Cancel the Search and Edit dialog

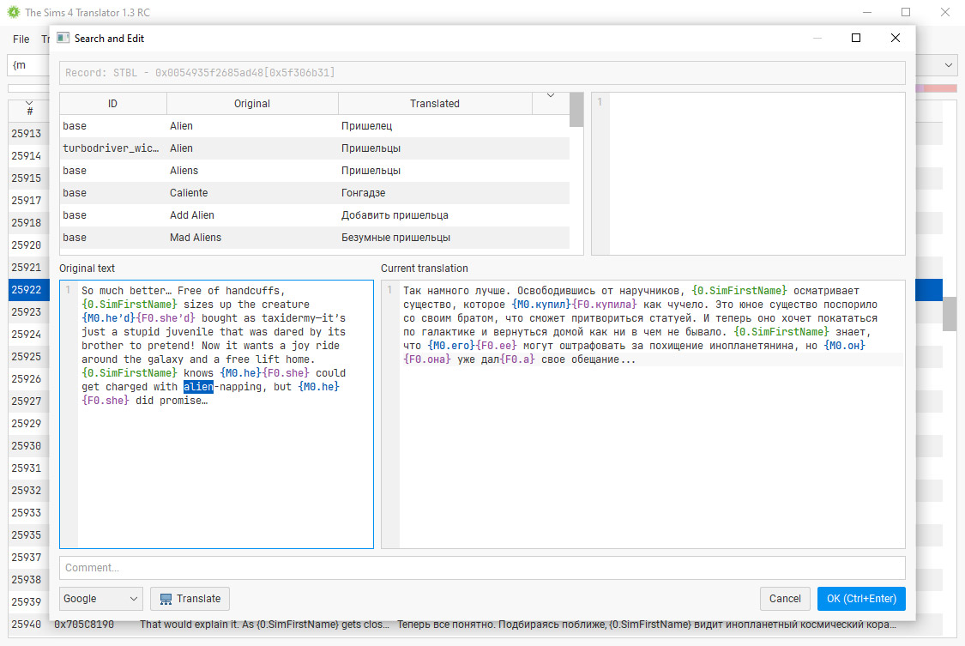tap(785, 599)
